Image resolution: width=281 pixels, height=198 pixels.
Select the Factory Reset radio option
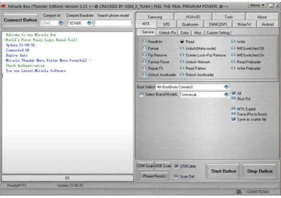click(156, 62)
